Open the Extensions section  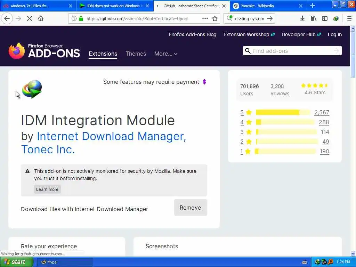pyautogui.click(x=103, y=54)
